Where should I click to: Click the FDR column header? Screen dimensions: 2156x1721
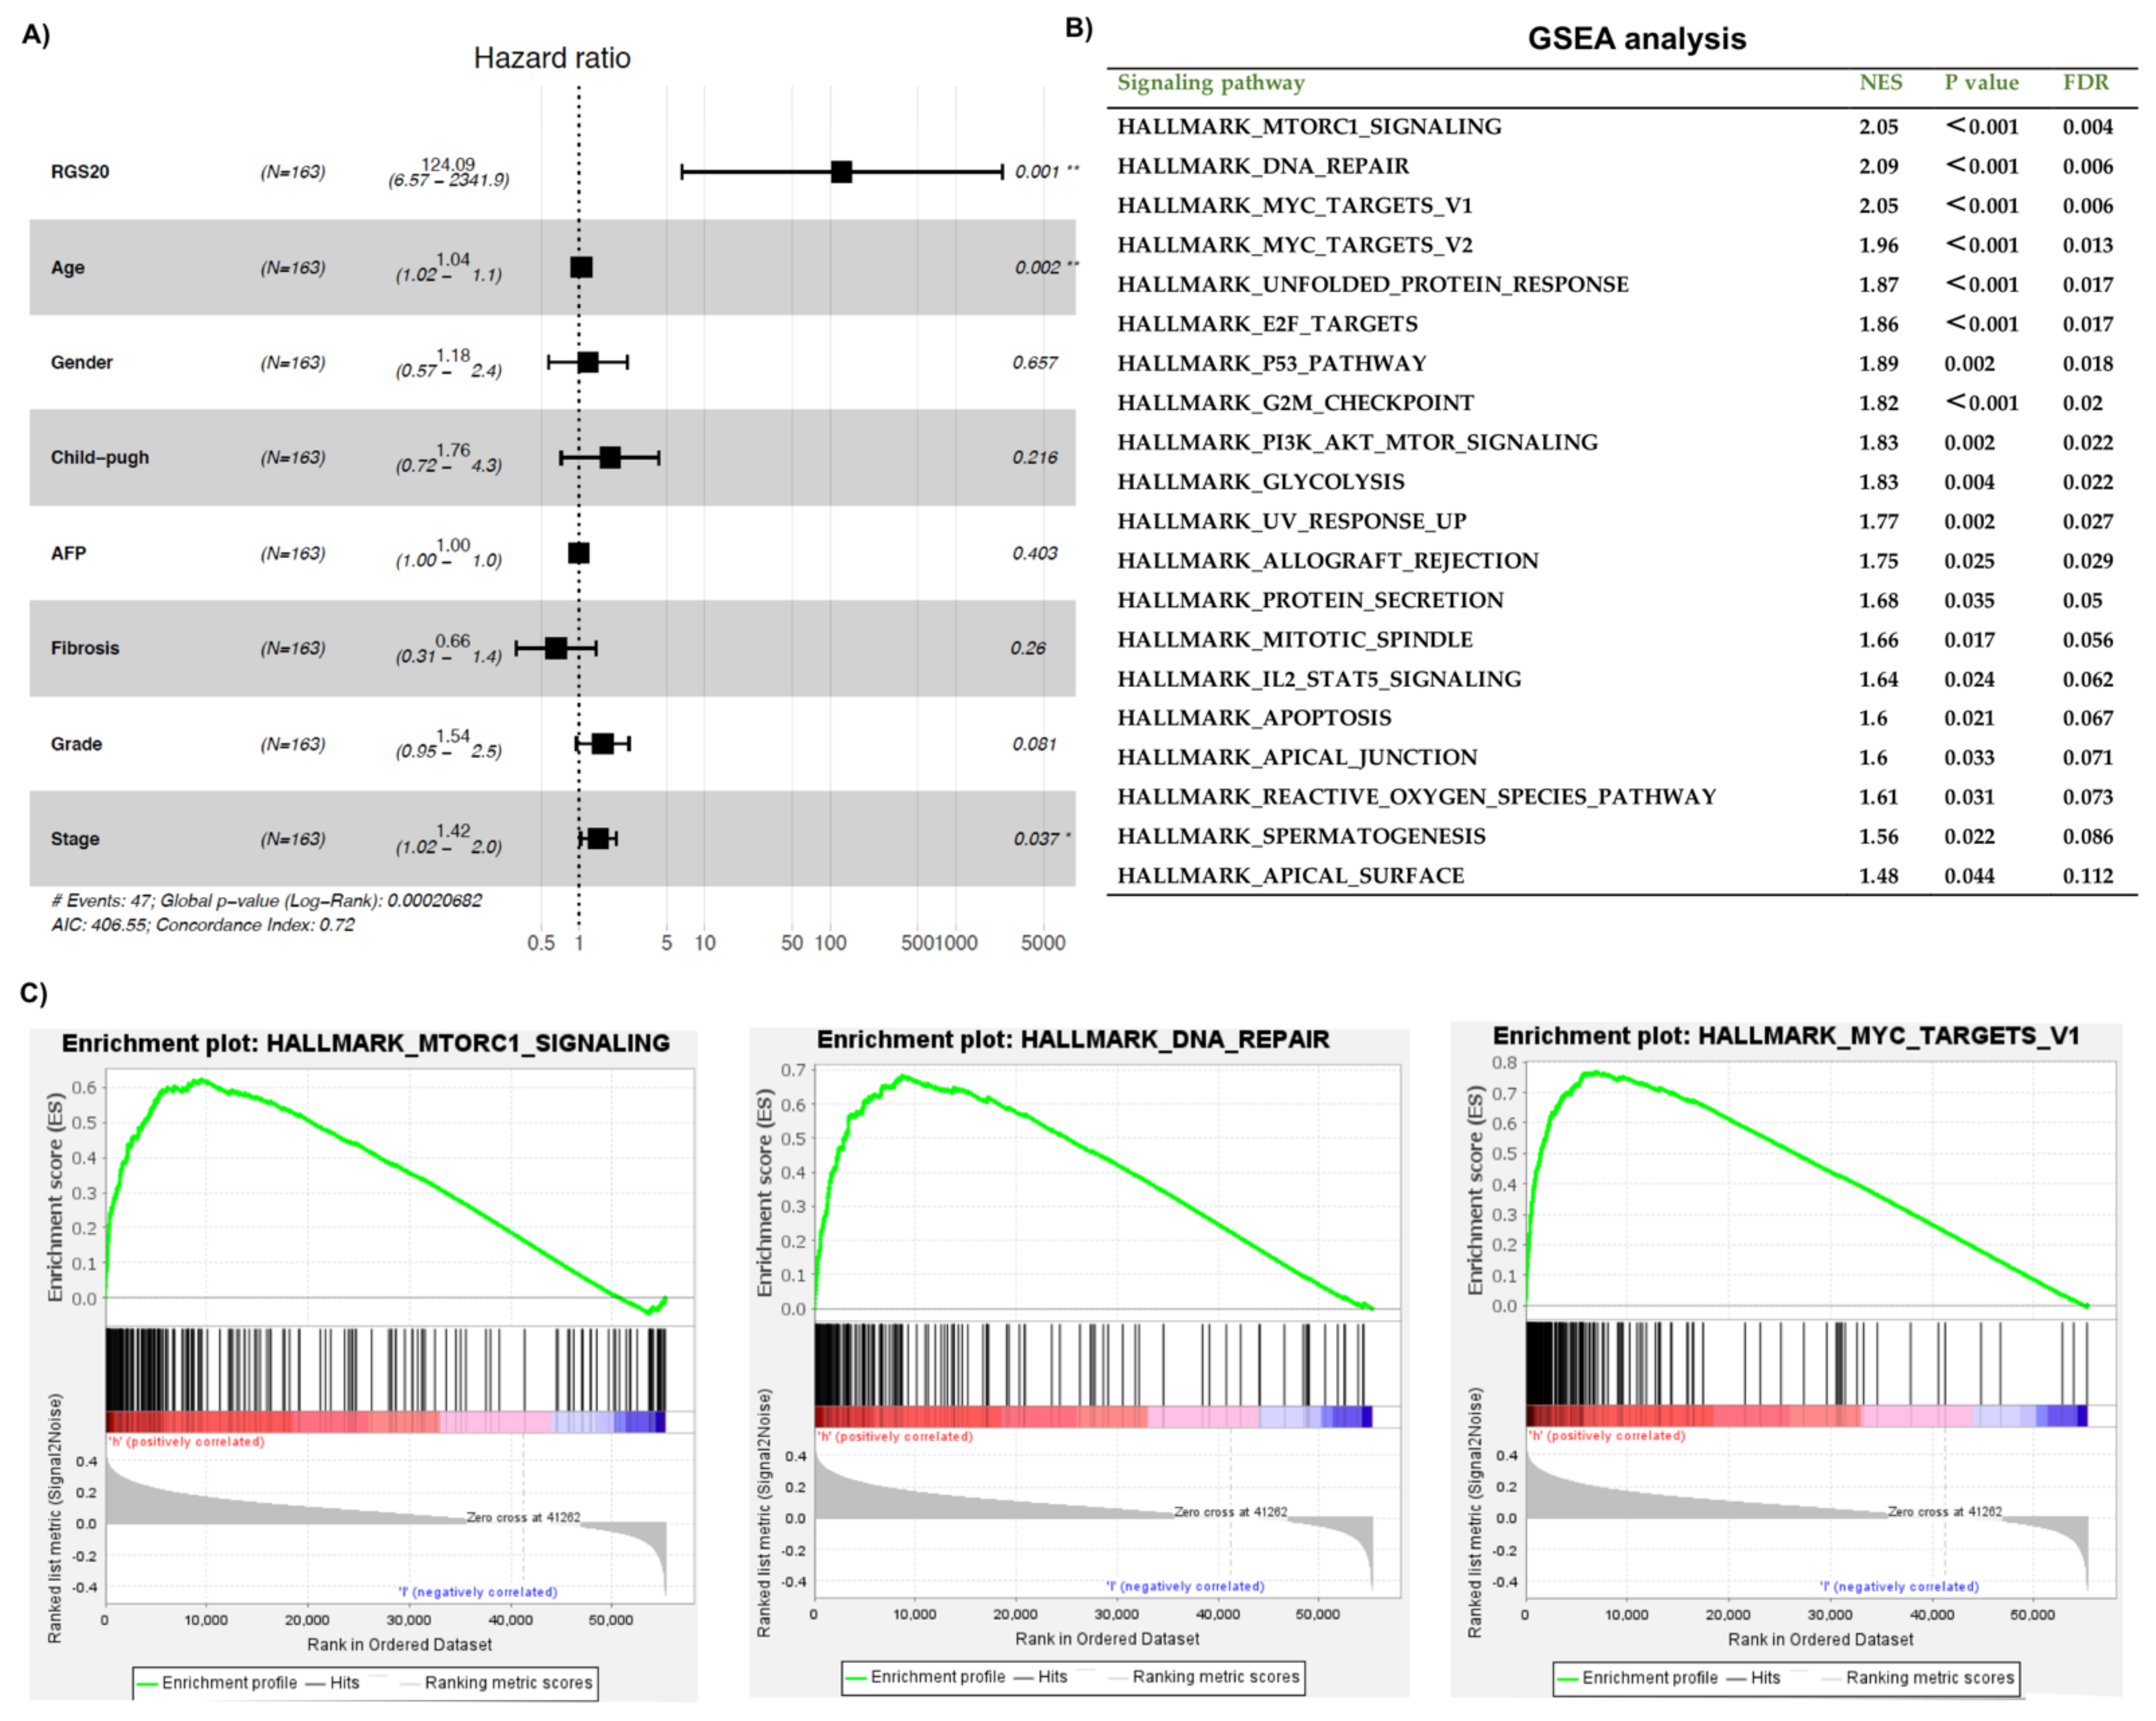pyautogui.click(x=2085, y=83)
